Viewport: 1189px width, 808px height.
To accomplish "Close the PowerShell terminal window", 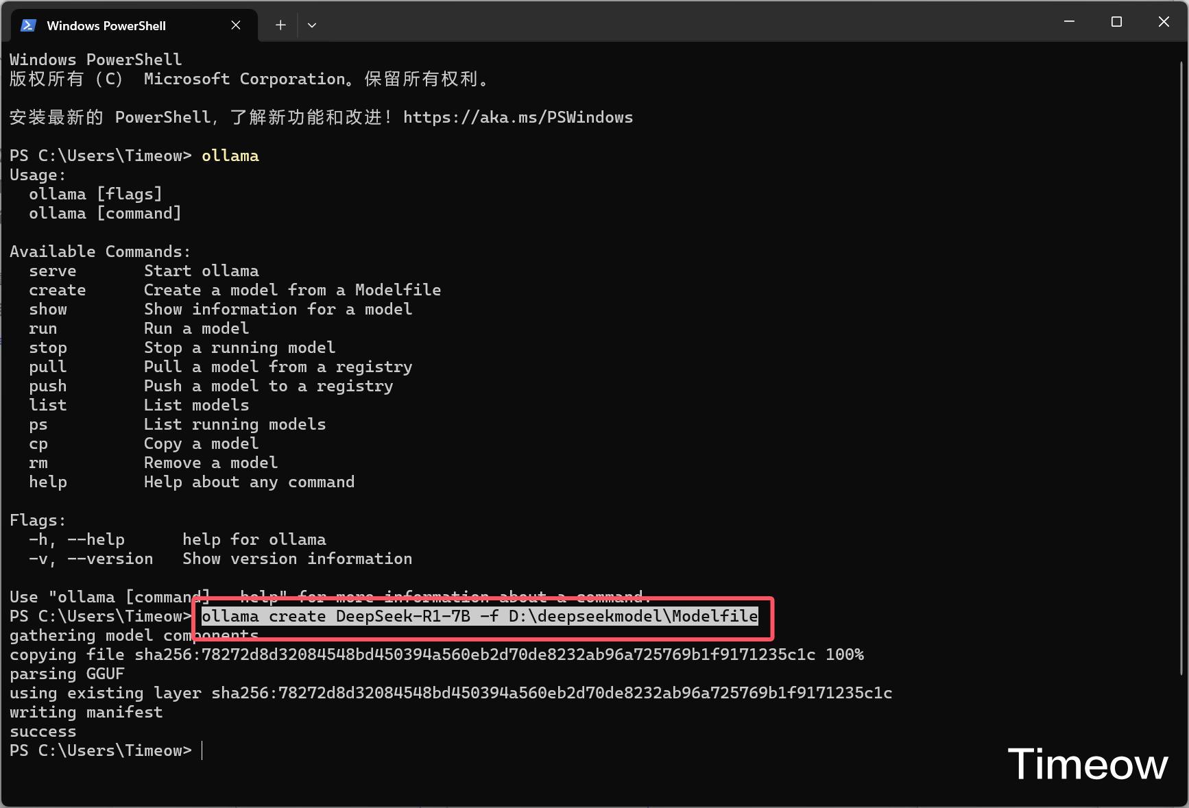I will (1164, 22).
